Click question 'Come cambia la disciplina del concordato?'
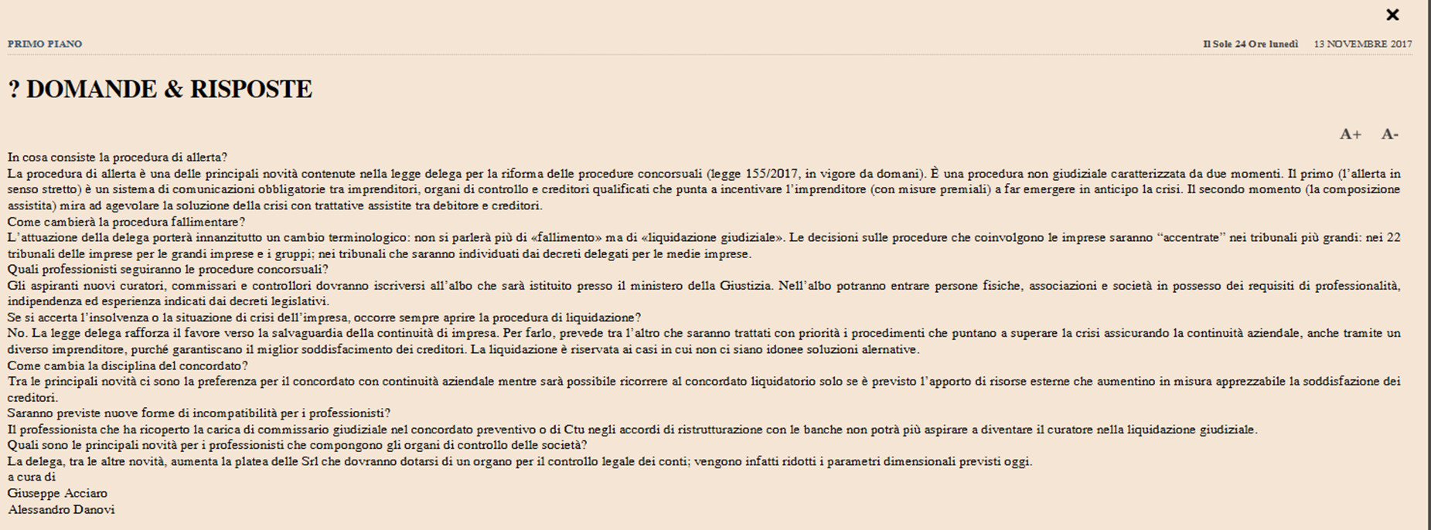The image size is (1431, 530). click(128, 365)
